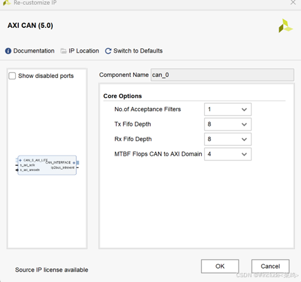Click the Rx Fifo Depth label
Image resolution: width=301 pixels, height=282 pixels.
(x=133, y=139)
